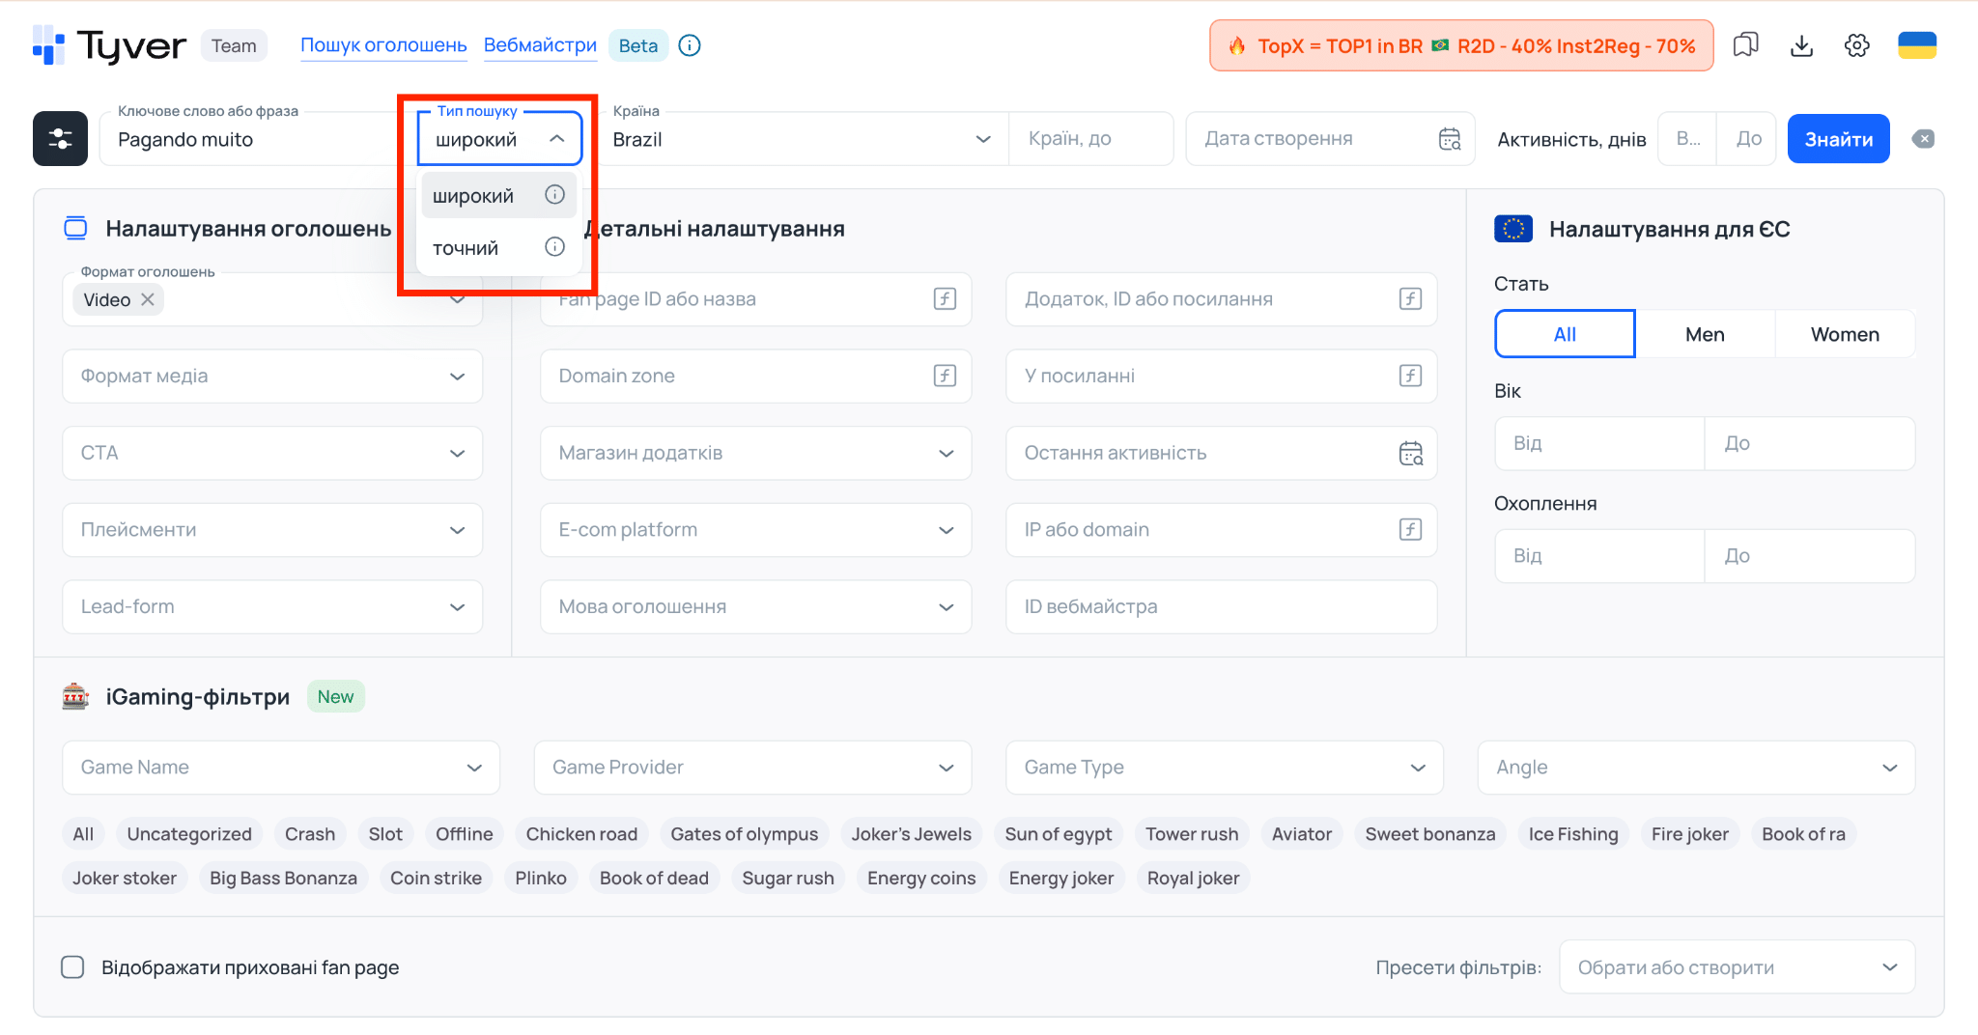The image size is (1978, 1035).
Task: Toggle the filters panel slider icon
Action: point(60,138)
